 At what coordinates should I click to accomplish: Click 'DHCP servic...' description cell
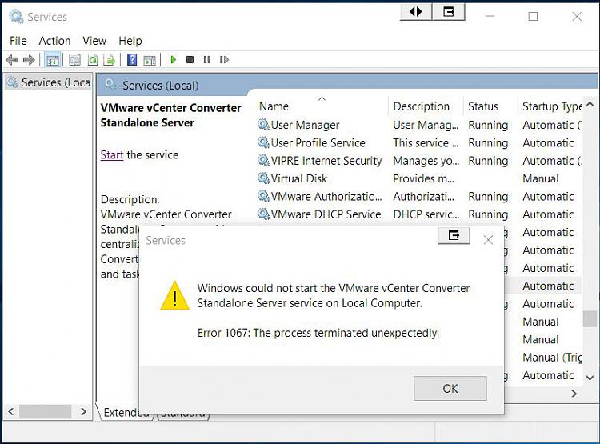click(426, 214)
